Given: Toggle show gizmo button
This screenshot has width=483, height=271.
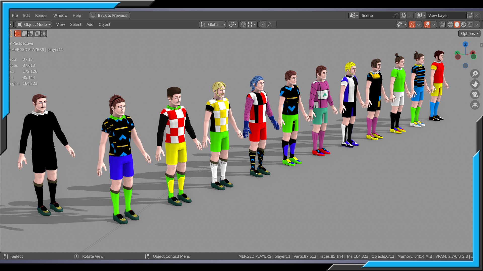Looking at the screenshot, I should point(412,24).
